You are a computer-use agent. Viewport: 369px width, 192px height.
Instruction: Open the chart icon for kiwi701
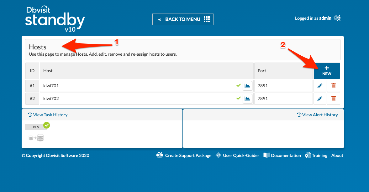[x=247, y=86]
